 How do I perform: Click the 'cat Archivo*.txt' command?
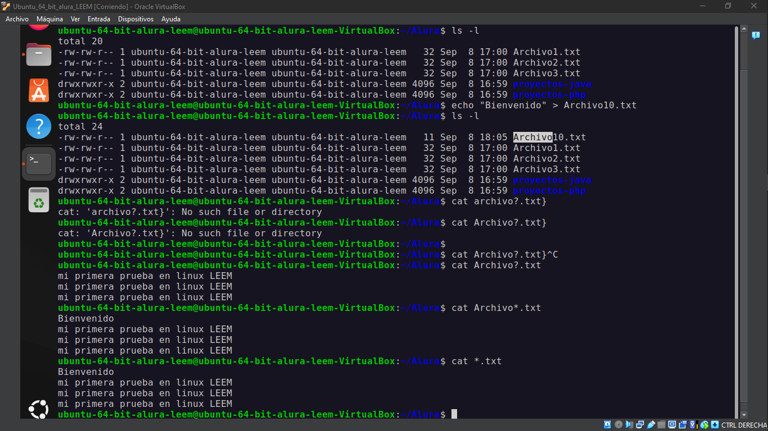[x=496, y=308]
